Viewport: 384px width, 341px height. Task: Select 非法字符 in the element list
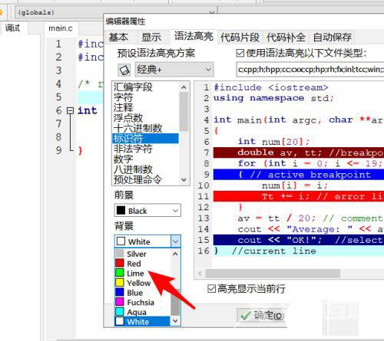145,149
